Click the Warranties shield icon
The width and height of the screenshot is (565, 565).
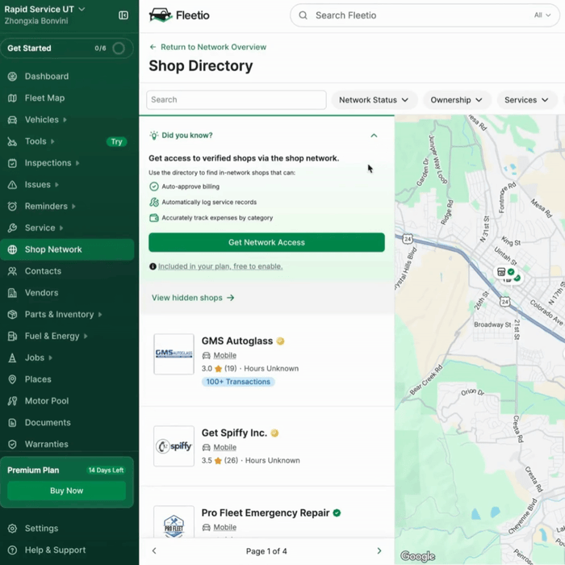pos(12,444)
